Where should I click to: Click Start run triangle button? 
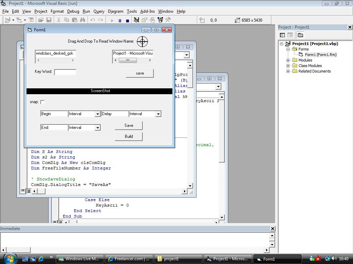[112, 20]
